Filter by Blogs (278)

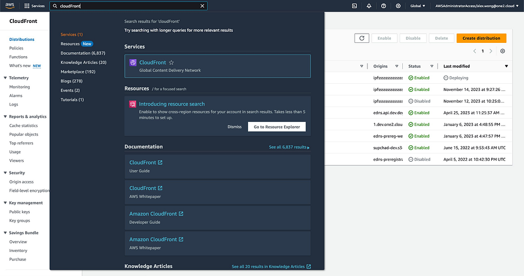(x=72, y=81)
